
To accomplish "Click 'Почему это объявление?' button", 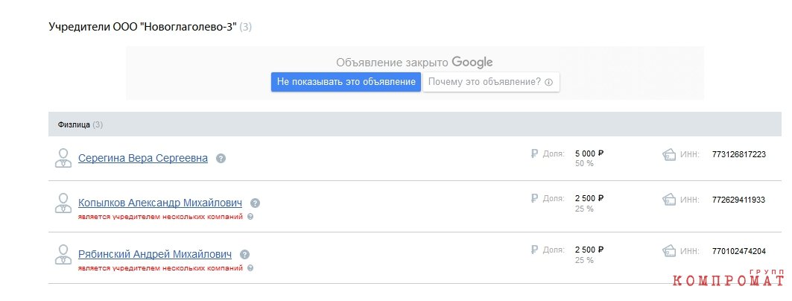I will coord(491,82).
